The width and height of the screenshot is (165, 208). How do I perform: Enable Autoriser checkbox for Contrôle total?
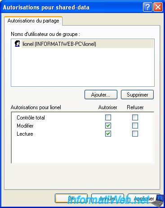pyautogui.click(x=108, y=118)
